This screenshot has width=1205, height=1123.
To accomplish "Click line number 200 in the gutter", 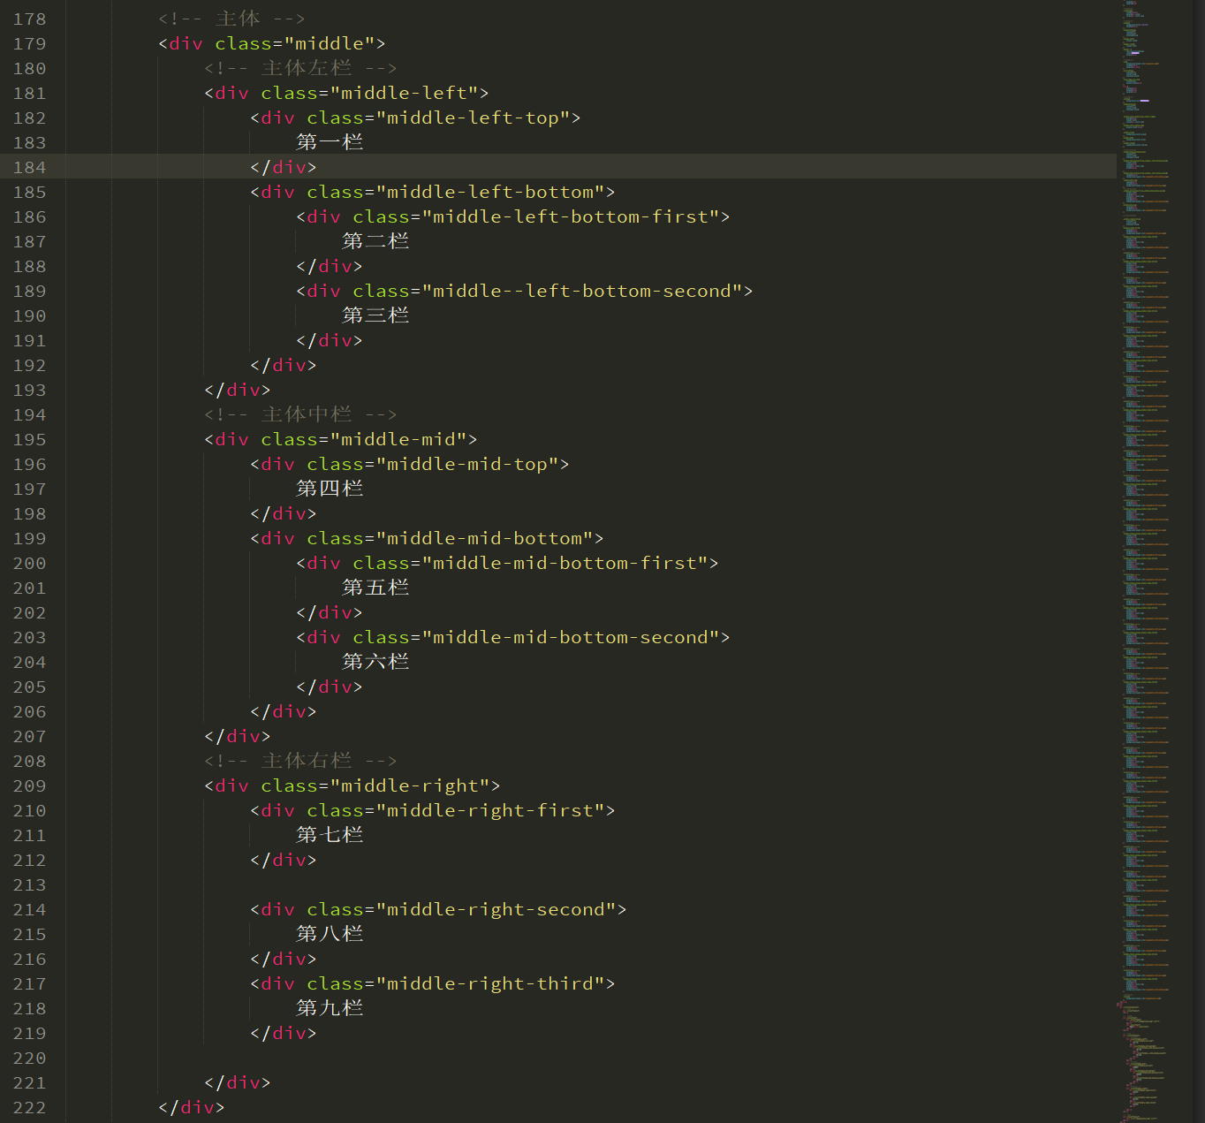I will 29,563.
